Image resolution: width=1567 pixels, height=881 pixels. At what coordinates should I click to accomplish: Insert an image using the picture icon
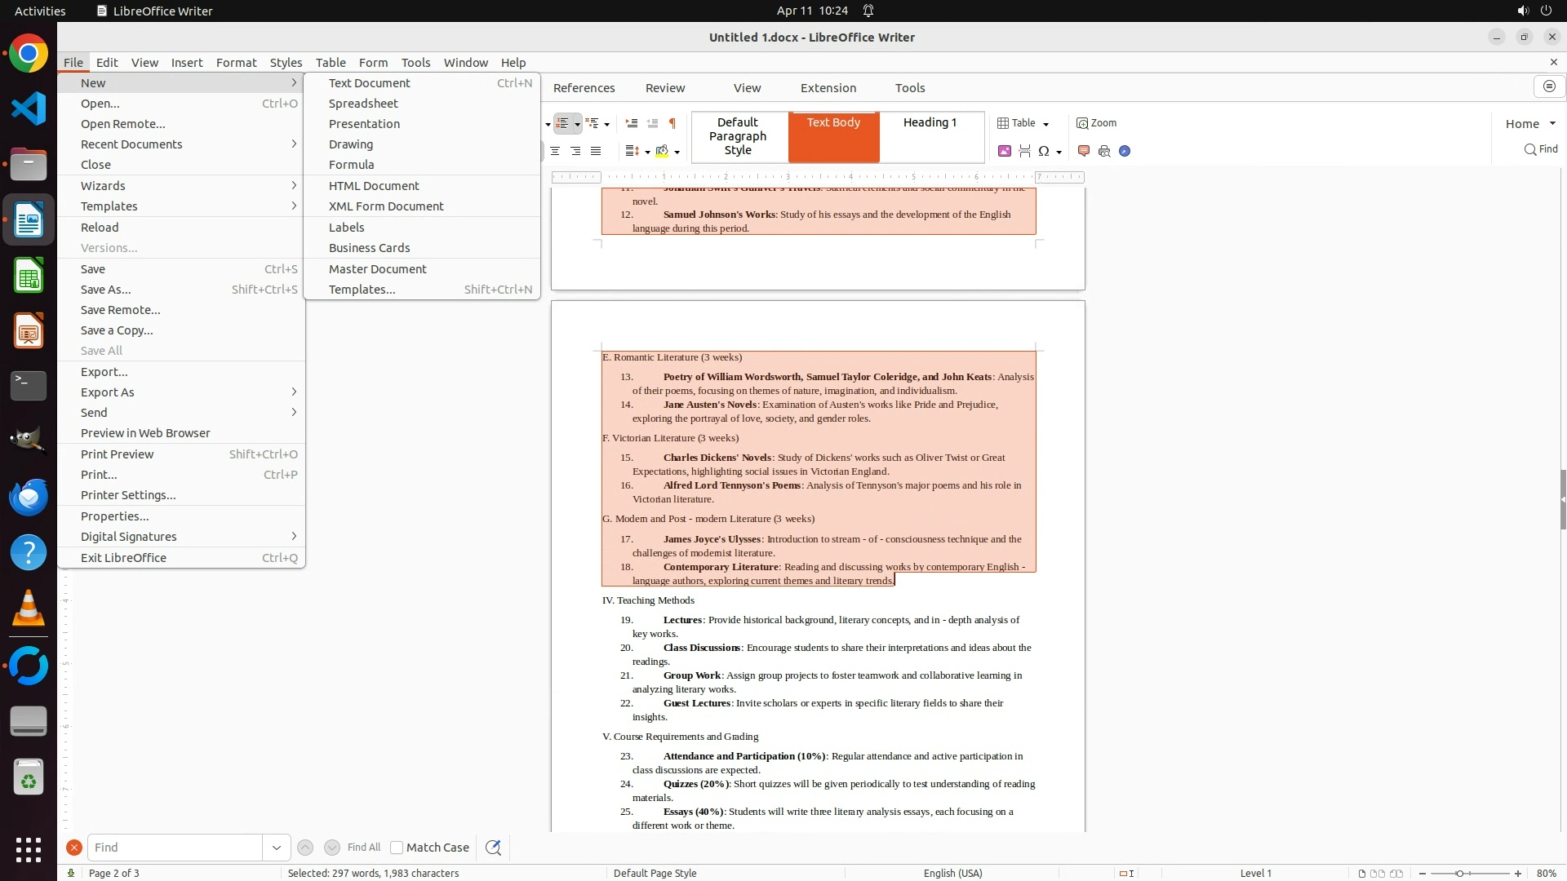coord(1005,151)
